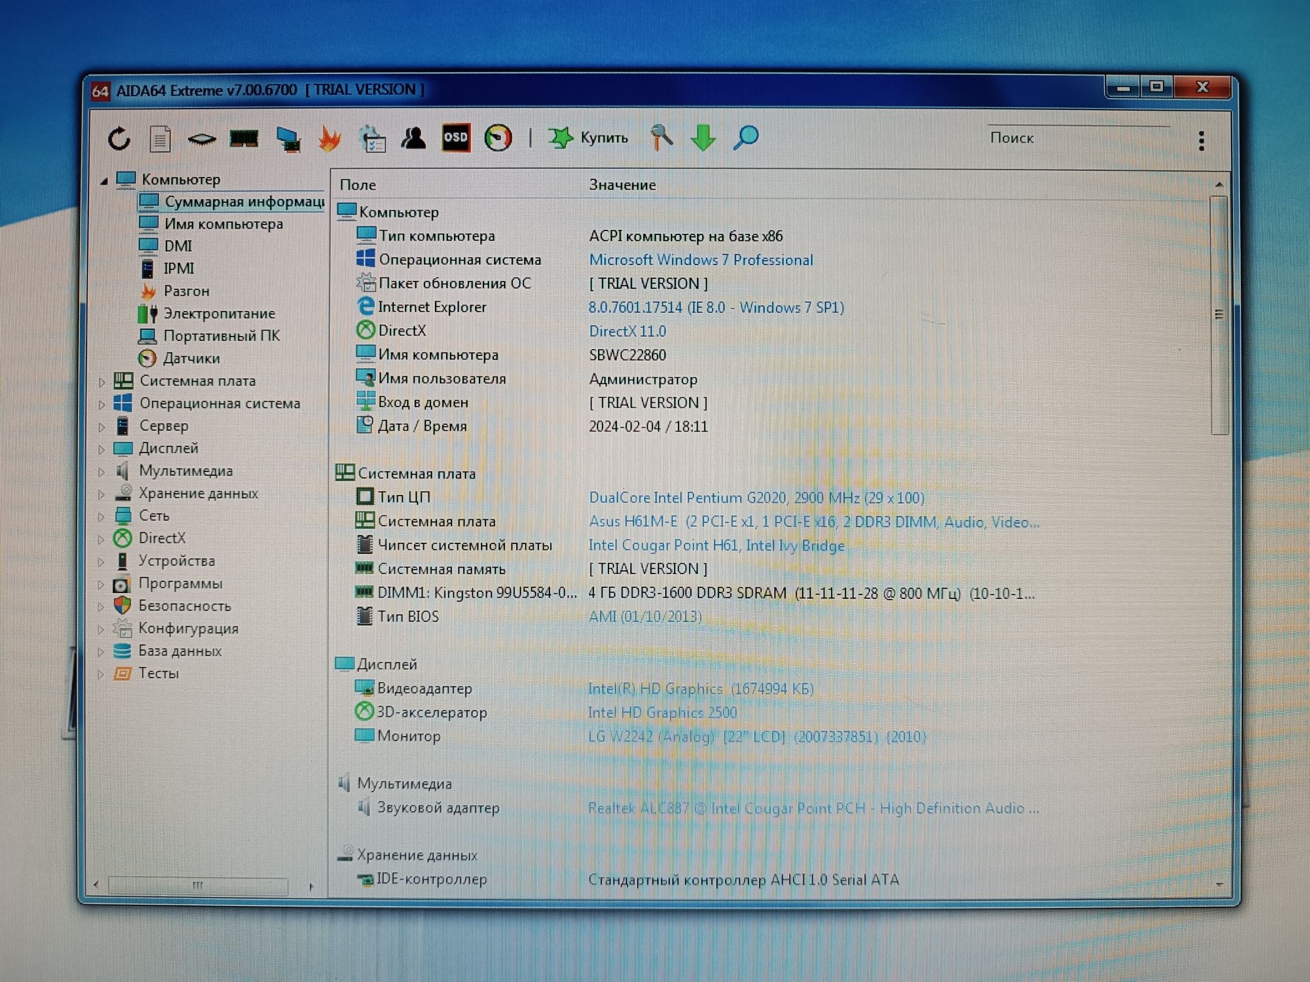
Task: Expand the DirectX tree node
Action: coord(102,539)
